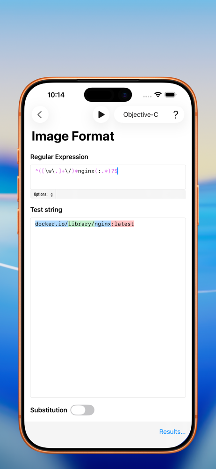Tap the green library/ highlighted group
216x469 pixels.
coord(81,224)
